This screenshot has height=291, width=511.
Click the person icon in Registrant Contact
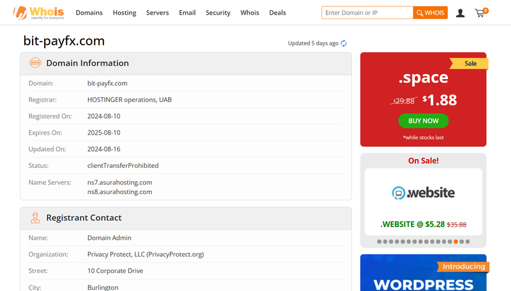tap(35, 218)
